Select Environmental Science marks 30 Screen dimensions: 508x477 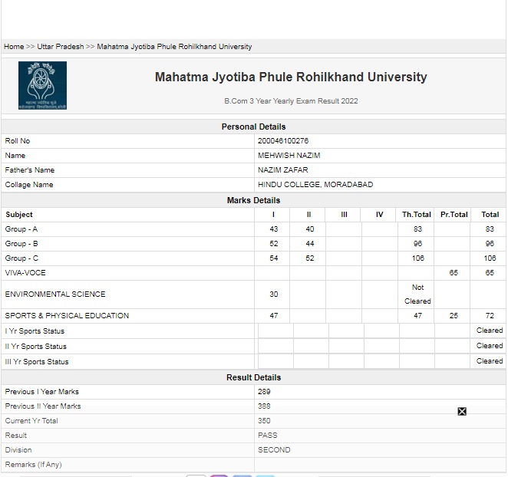pos(274,294)
